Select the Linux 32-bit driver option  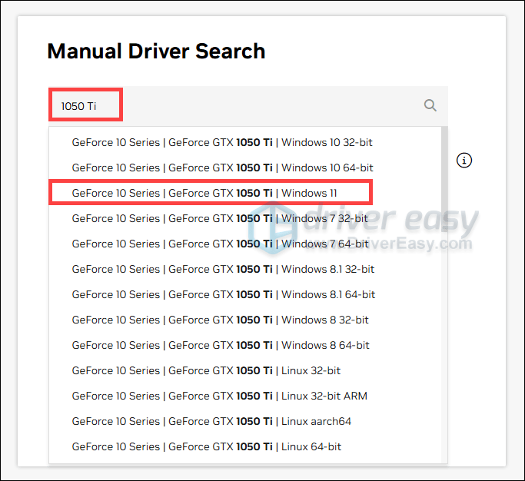pos(206,370)
